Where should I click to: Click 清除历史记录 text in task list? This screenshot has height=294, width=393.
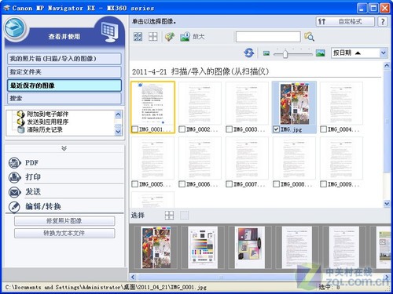coord(45,129)
